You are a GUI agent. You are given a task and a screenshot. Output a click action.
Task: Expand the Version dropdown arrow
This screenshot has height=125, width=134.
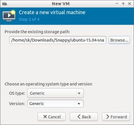(x=79, y=104)
